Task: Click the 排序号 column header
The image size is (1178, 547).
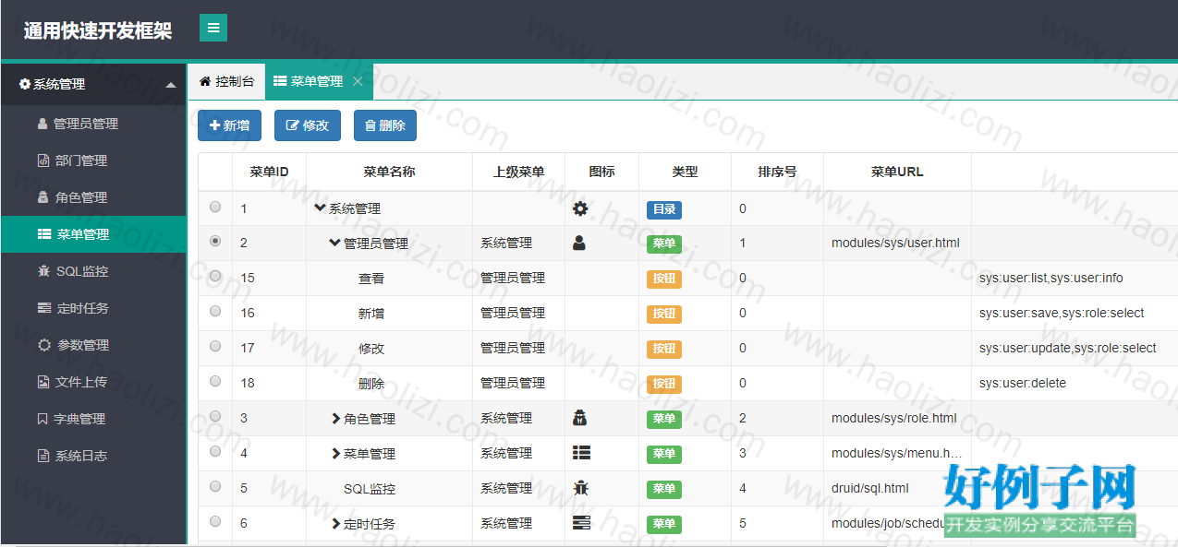Action: coord(777,172)
